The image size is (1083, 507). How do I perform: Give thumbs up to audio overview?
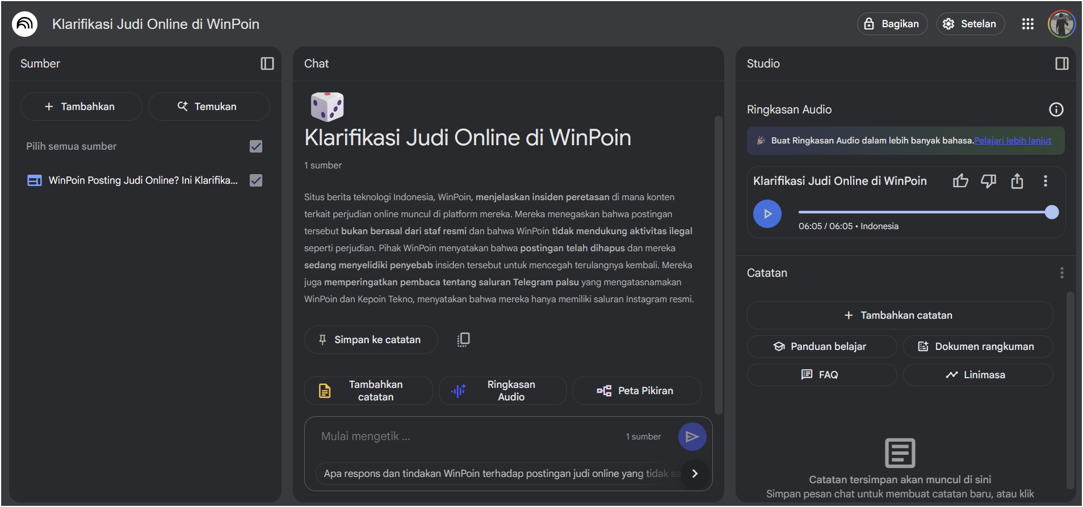960,181
